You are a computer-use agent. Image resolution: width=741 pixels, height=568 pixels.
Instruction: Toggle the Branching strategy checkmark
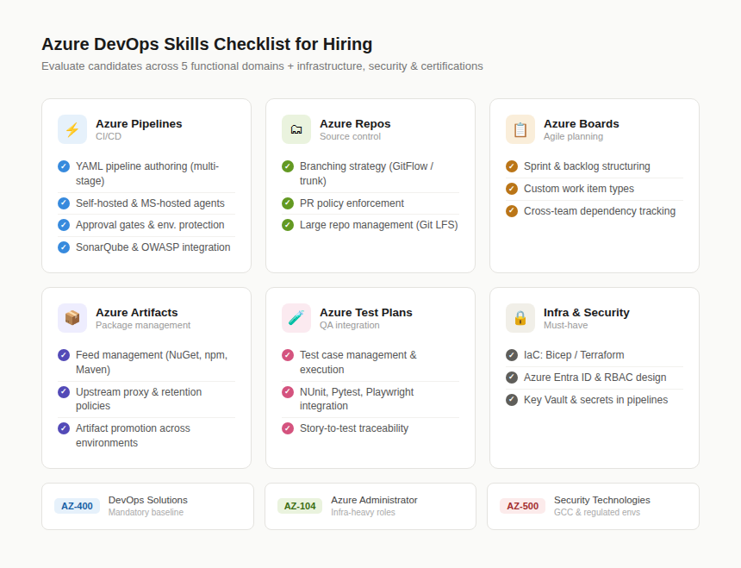[x=288, y=166]
